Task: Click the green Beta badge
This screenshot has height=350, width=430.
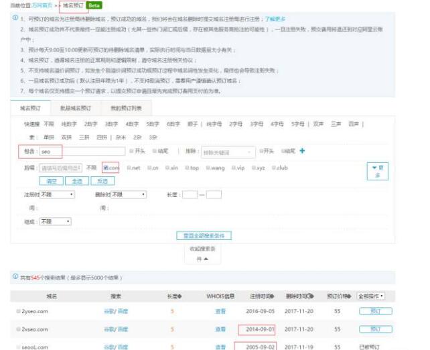Action: click(94, 5)
